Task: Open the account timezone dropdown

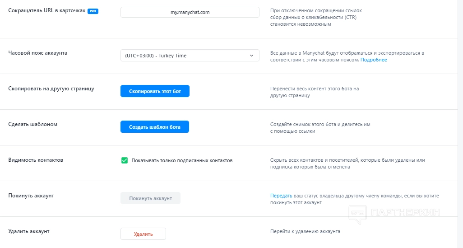Action: (x=190, y=56)
